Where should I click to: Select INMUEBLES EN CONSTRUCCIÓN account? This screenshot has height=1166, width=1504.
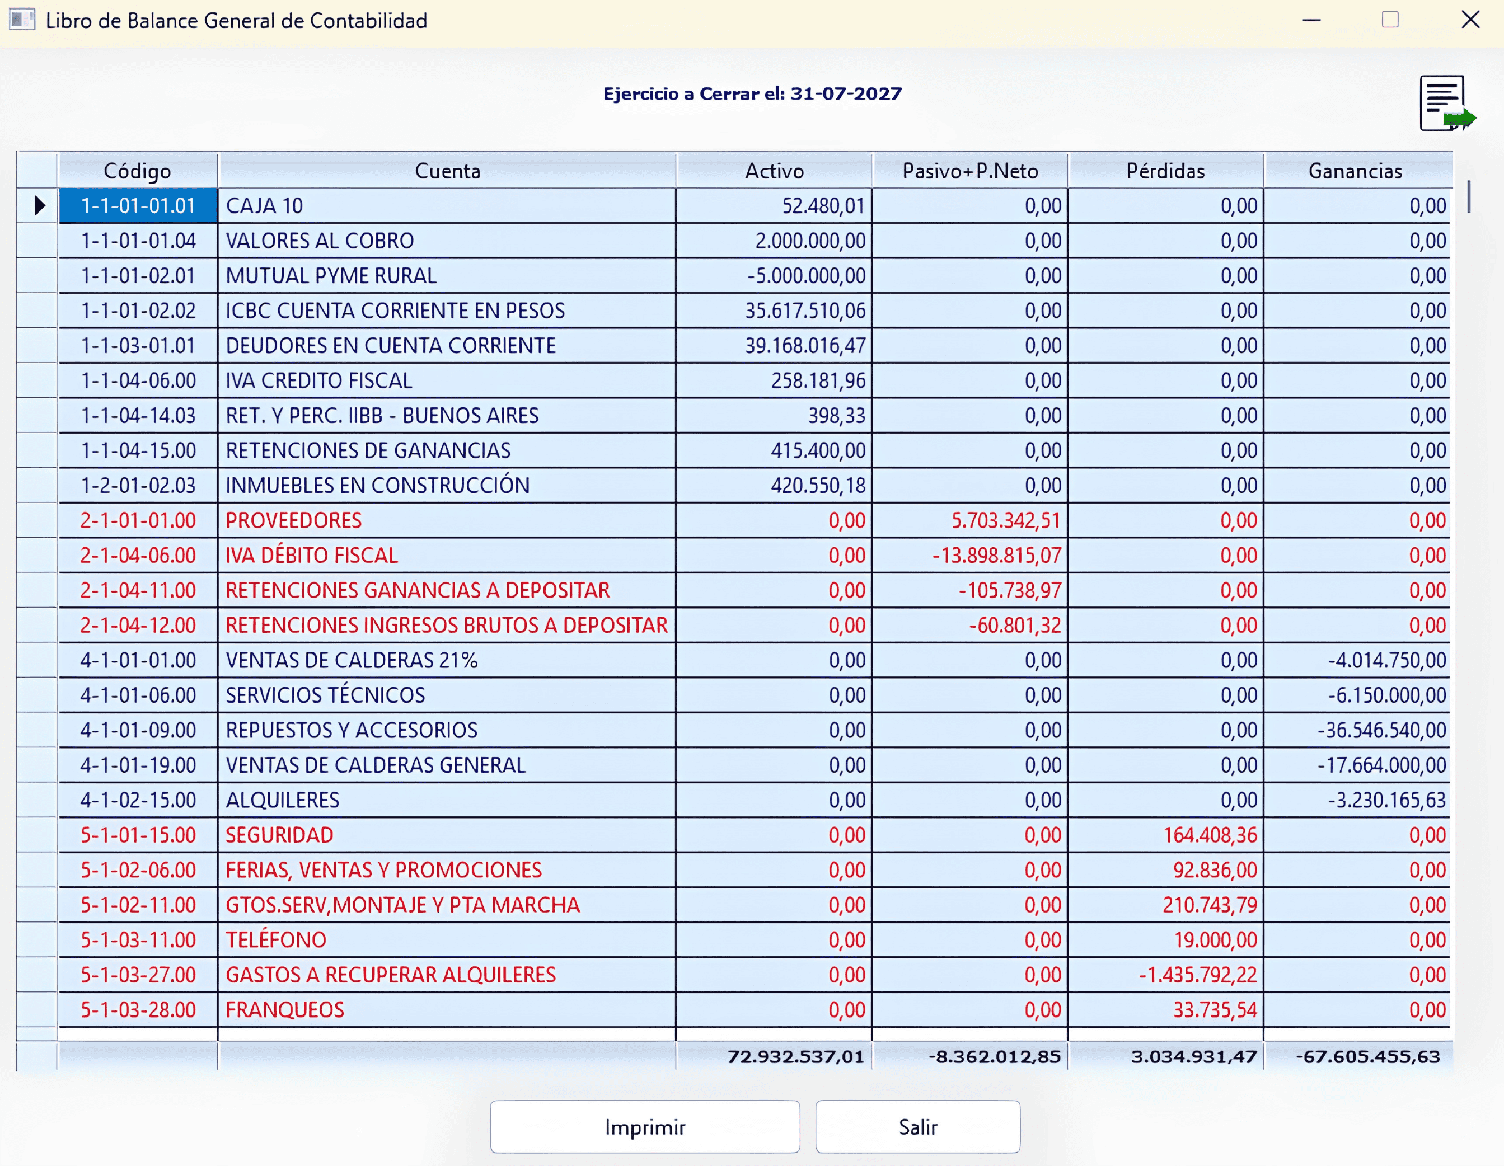point(447,486)
